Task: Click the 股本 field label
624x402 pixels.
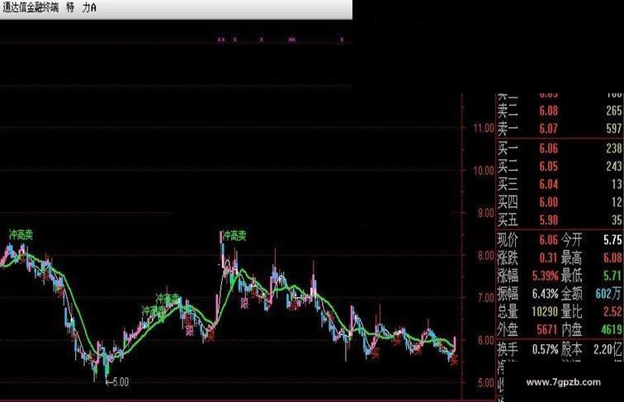Action: tap(572, 349)
